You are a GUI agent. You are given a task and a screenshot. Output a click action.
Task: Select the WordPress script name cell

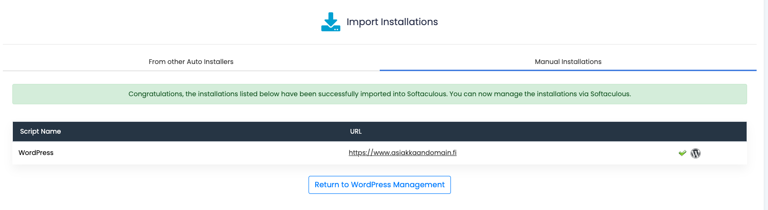click(36, 153)
